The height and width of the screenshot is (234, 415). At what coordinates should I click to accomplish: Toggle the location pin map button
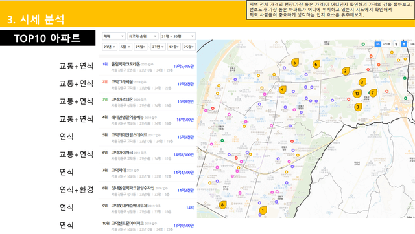point(396,44)
